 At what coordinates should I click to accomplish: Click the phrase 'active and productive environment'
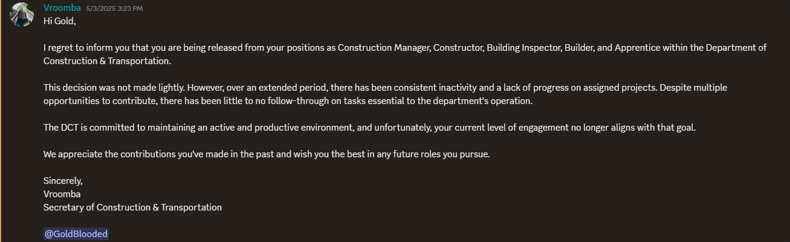(x=287, y=128)
